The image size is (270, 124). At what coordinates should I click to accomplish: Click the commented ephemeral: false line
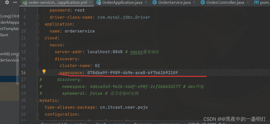tap(100, 94)
